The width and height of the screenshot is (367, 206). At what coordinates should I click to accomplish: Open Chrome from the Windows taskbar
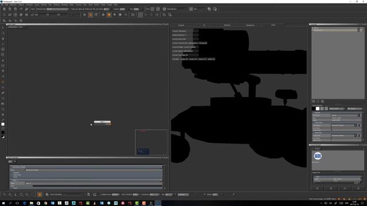pyautogui.click(x=45, y=203)
